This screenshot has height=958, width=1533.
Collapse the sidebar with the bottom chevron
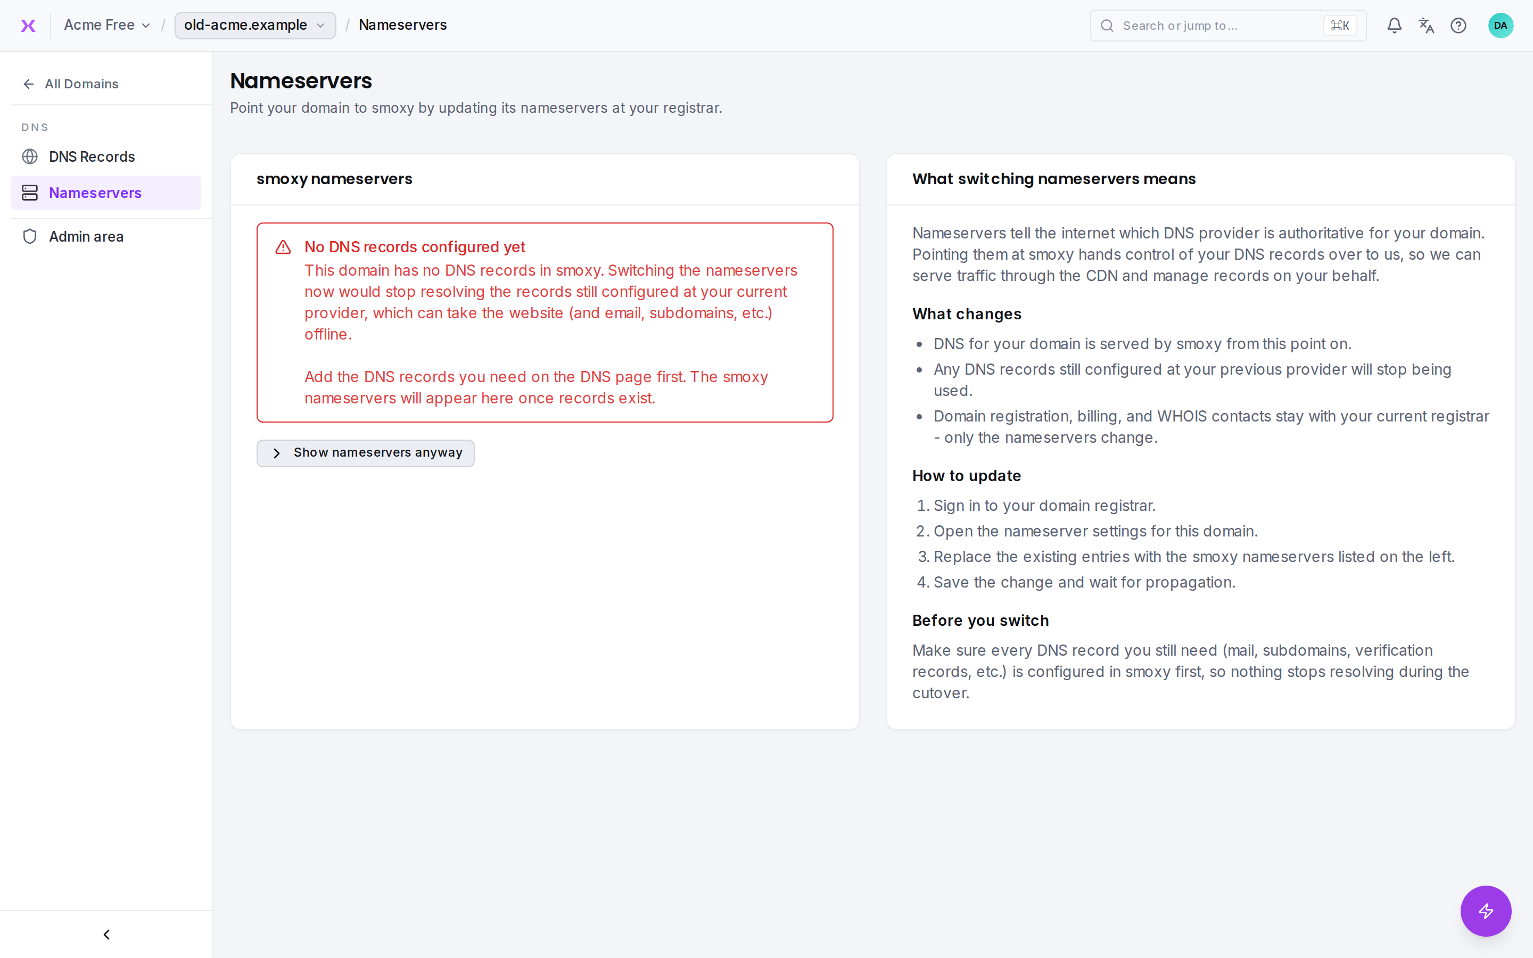tap(106, 934)
